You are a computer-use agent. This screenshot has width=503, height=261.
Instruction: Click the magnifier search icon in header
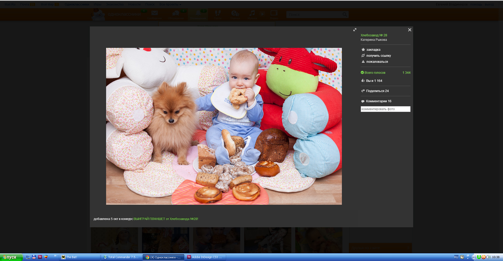[x=345, y=15]
